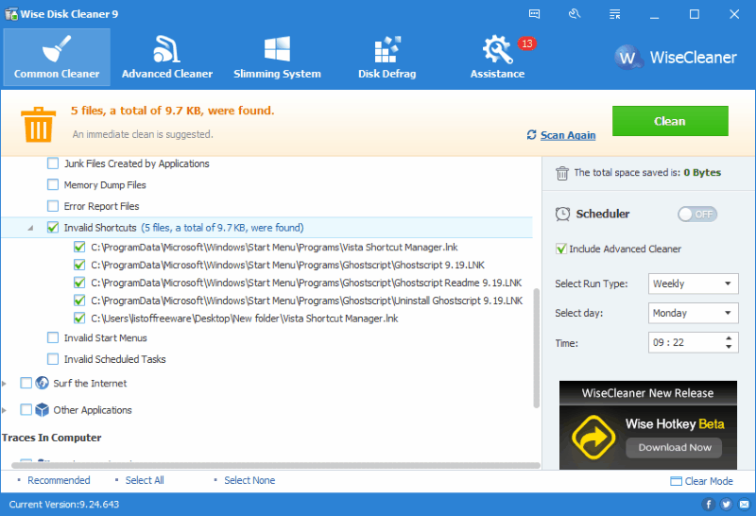This screenshot has height=516, width=756.
Task: Toggle the Scheduler OFF switch
Action: coord(697,215)
